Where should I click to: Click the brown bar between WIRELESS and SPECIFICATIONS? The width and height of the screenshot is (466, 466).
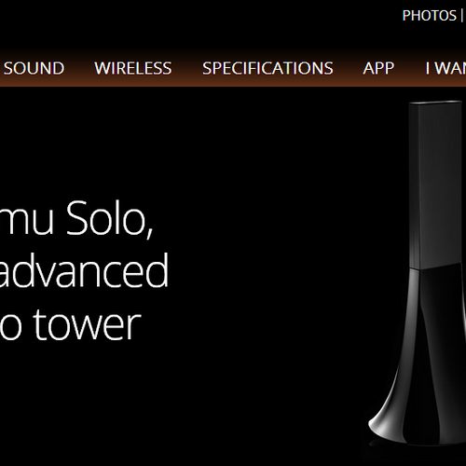click(187, 68)
